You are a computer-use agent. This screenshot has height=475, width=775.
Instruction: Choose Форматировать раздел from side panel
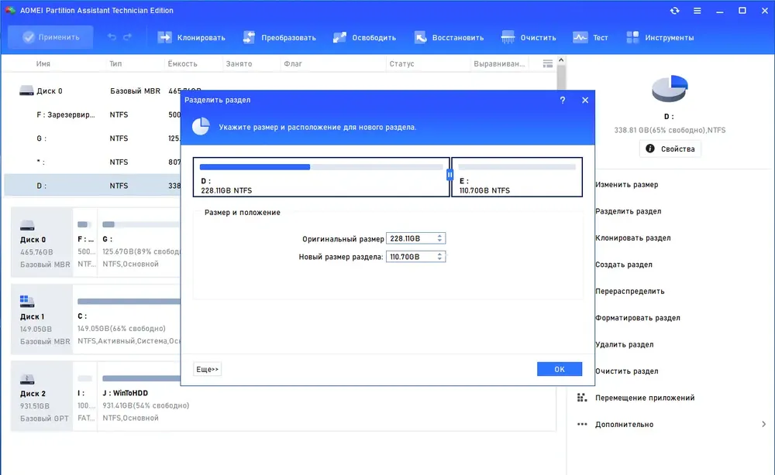(x=637, y=318)
